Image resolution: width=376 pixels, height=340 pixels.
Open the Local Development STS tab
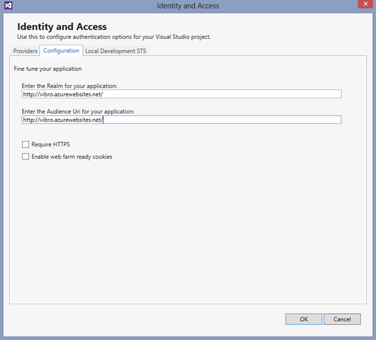116,51
